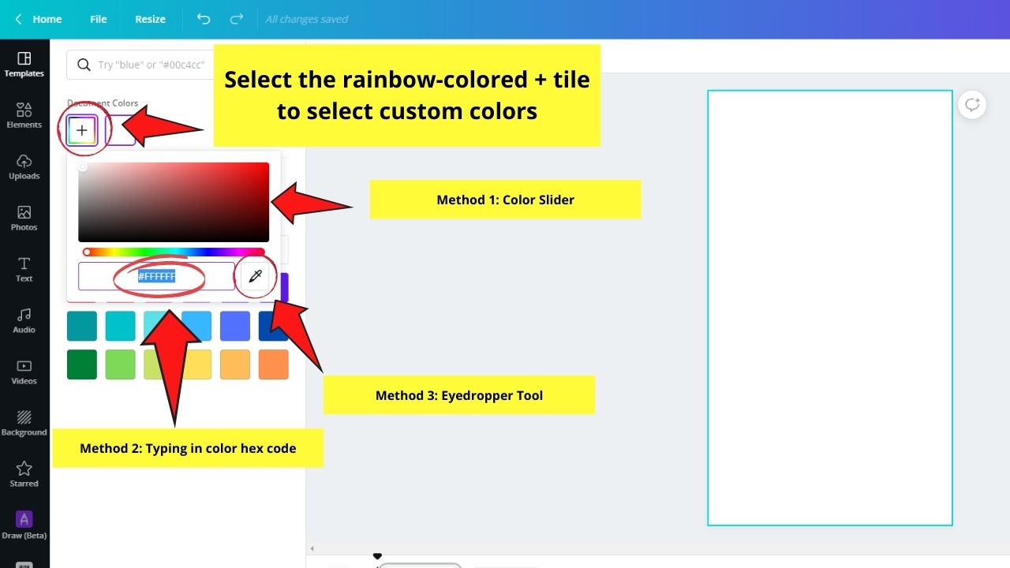
Task: Open the Photos sidebar tab
Action: 24,219
